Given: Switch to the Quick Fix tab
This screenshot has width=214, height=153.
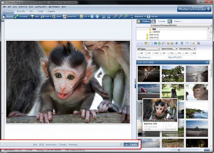Looking at the screenshot, I should 21,11.
